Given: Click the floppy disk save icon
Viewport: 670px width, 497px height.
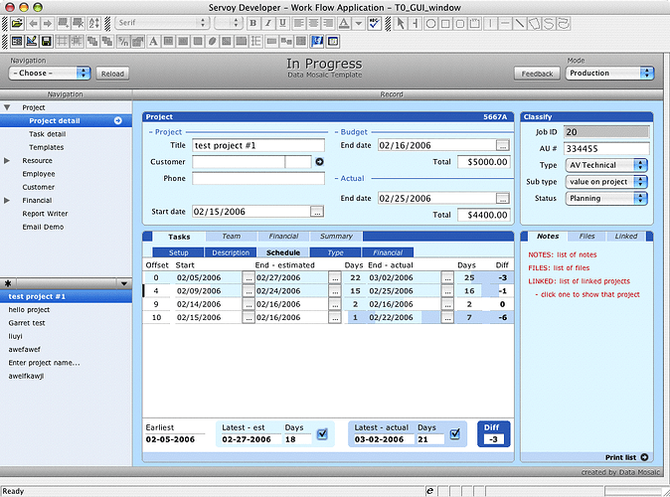Looking at the screenshot, I should click(x=46, y=41).
